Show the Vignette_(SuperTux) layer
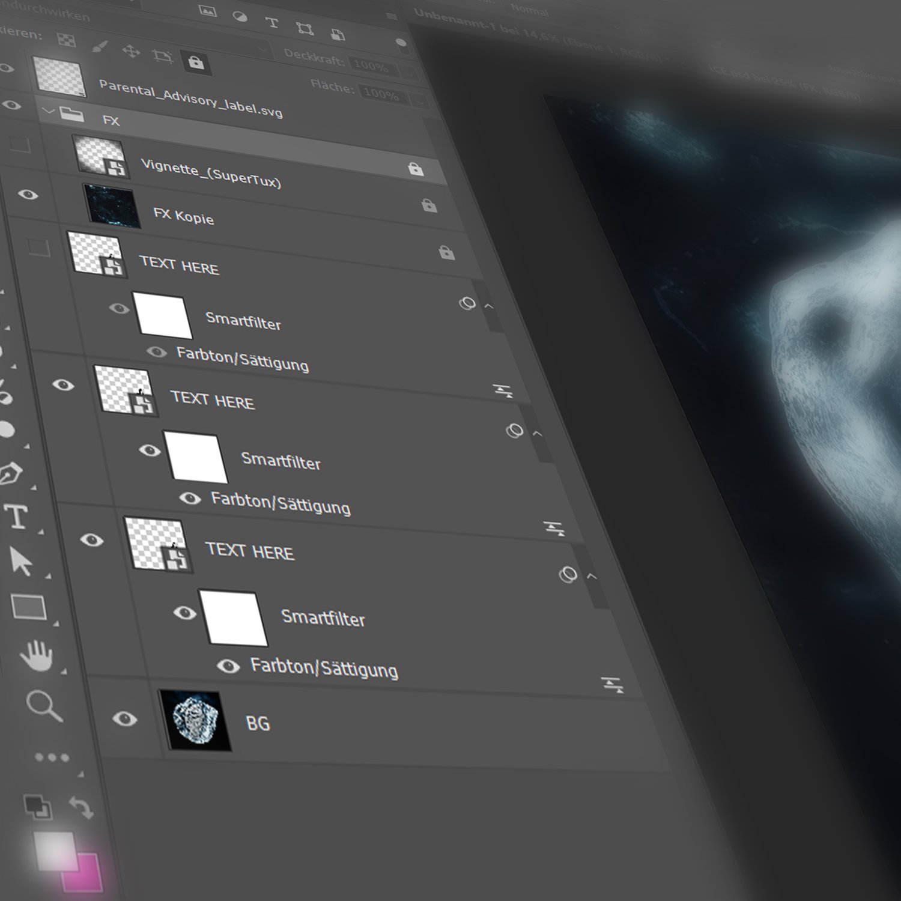 tap(19, 144)
